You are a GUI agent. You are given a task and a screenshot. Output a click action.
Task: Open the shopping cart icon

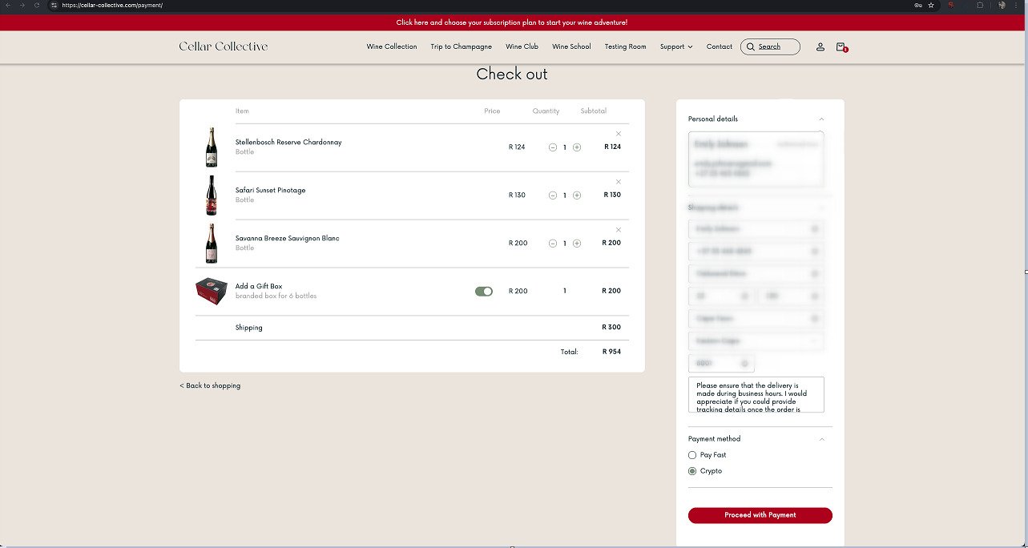pyautogui.click(x=841, y=47)
